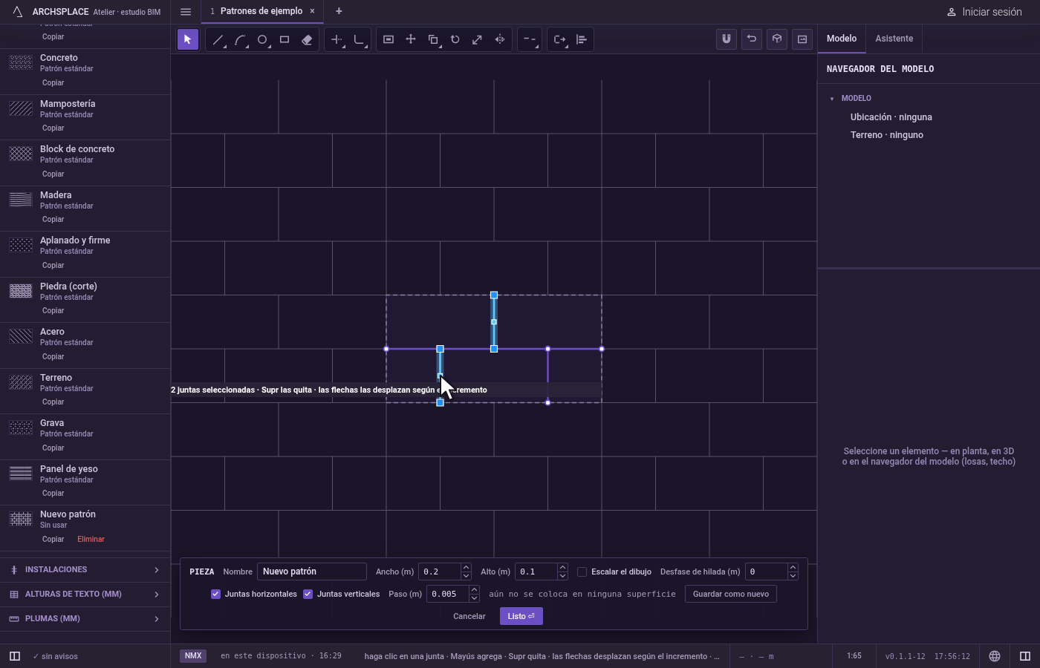Uncheck Juntas horizontales checkbox

215,594
